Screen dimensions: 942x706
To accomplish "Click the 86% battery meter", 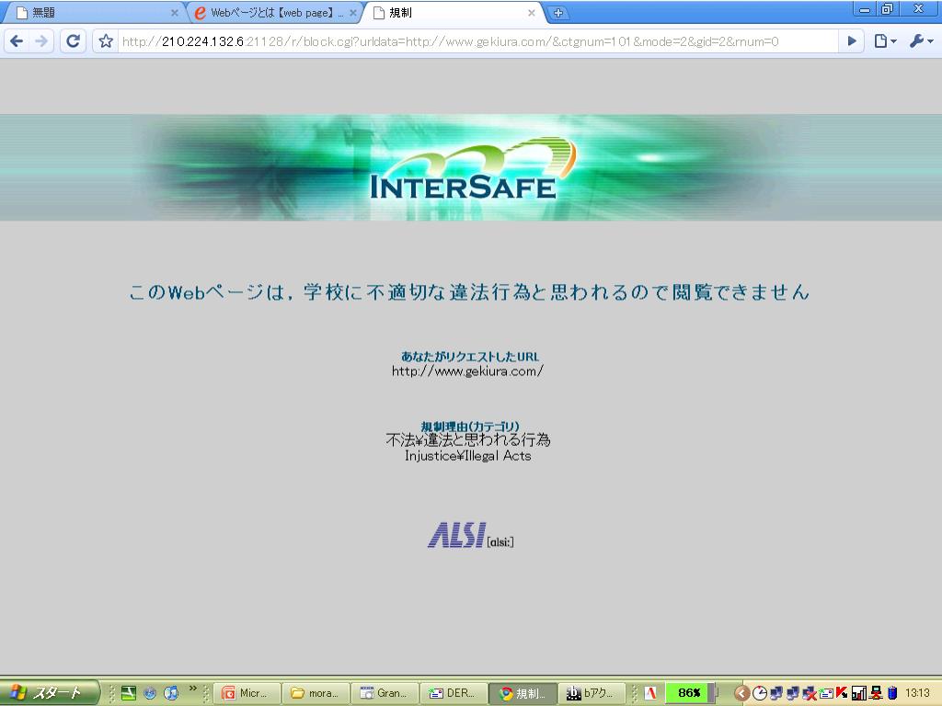I will (688, 693).
